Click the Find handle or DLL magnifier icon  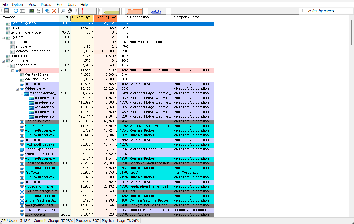(63, 11)
